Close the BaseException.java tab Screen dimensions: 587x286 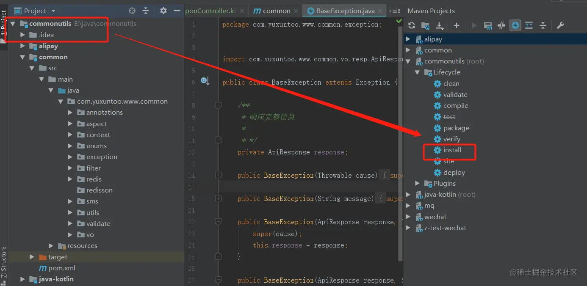380,11
